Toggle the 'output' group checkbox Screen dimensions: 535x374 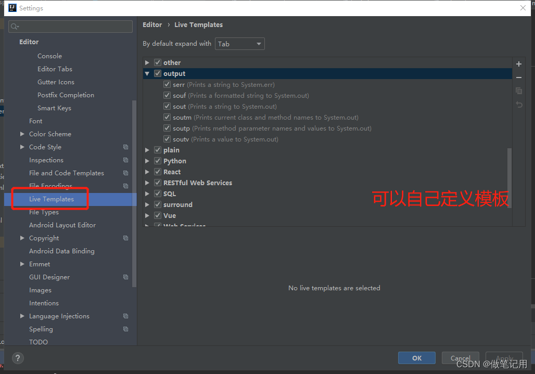click(157, 73)
